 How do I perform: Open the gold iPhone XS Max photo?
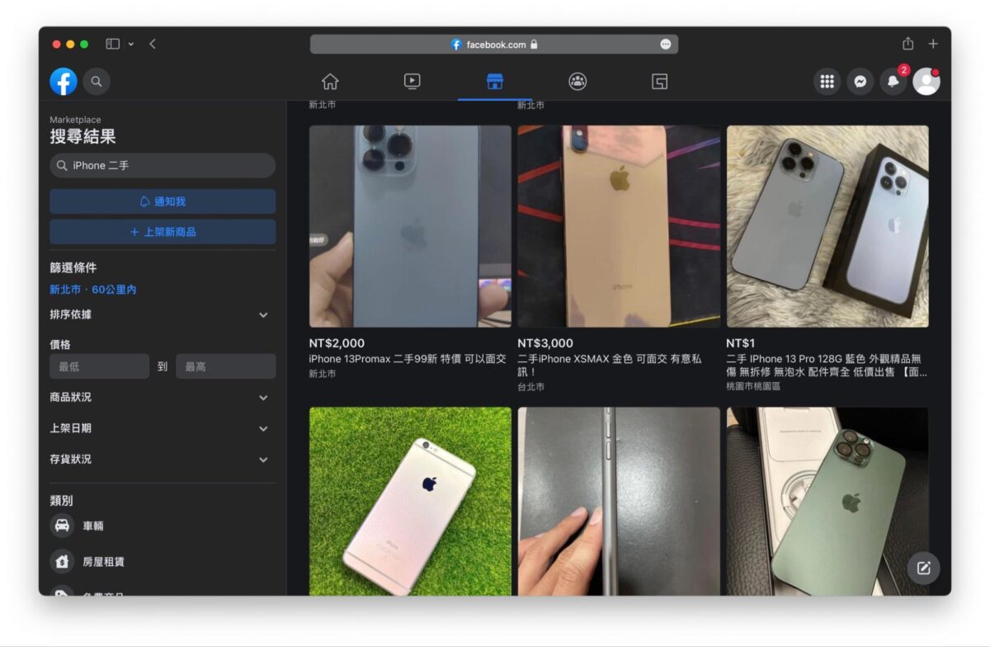tap(619, 226)
